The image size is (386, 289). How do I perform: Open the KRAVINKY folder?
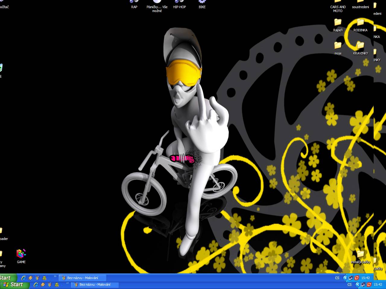(x=360, y=47)
